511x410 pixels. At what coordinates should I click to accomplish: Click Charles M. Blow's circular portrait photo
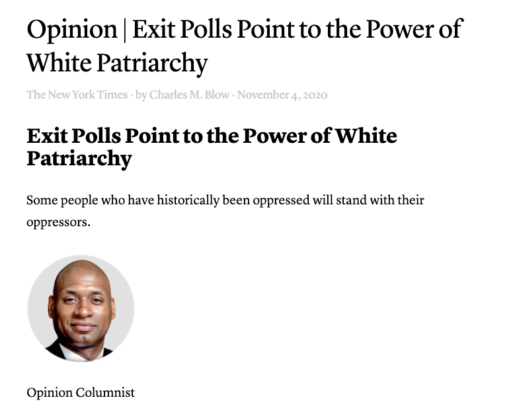click(x=81, y=309)
